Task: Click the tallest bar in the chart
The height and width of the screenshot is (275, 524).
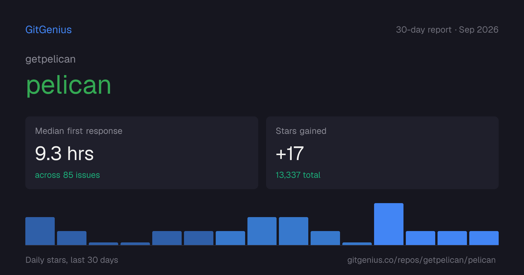Action: (389, 224)
